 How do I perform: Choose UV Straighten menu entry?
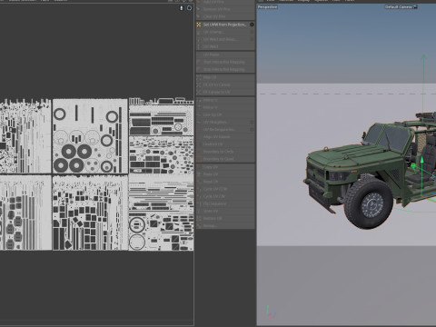coord(225,122)
